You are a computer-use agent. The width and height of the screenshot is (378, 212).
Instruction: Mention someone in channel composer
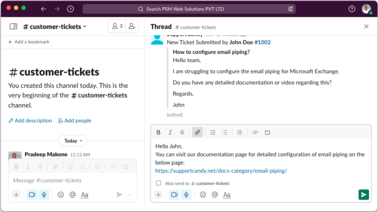(73, 195)
